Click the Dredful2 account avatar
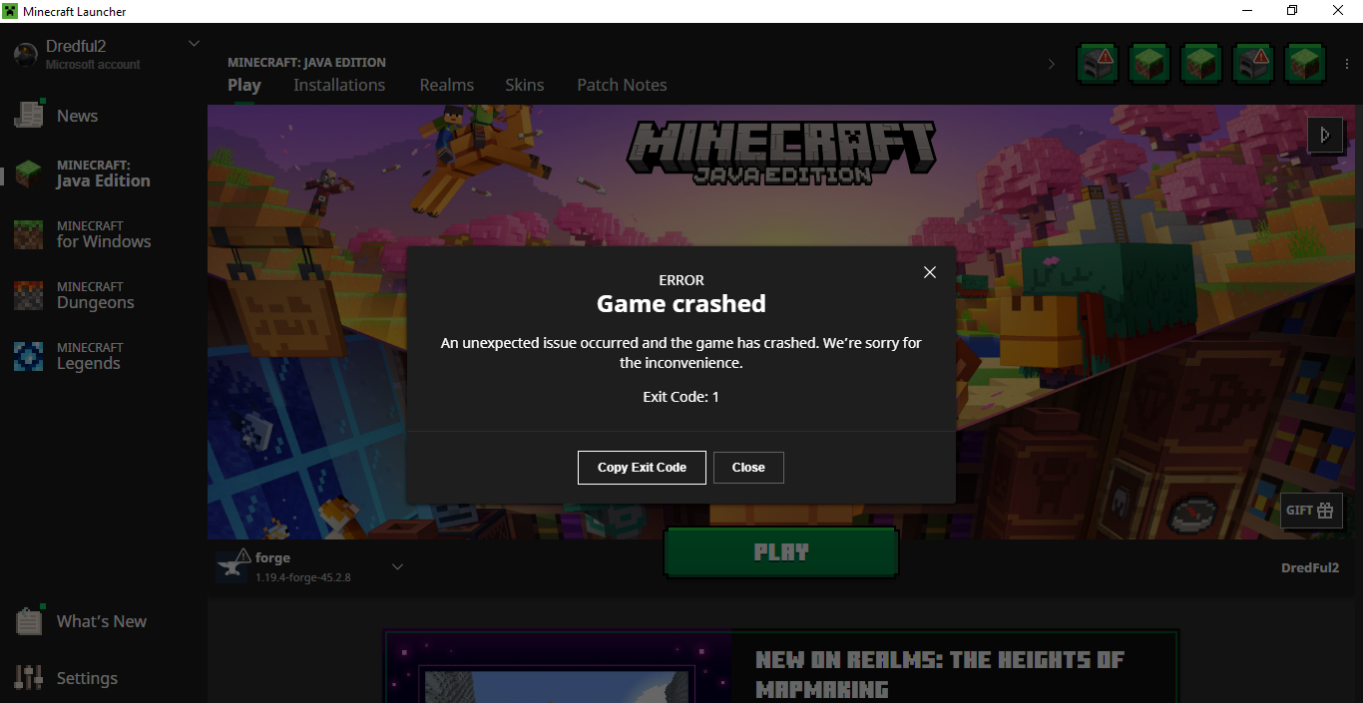Screen dimensions: 1363x703 tap(26, 55)
